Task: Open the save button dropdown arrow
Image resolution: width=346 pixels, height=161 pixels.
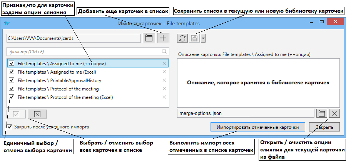Action: [x=203, y=38]
